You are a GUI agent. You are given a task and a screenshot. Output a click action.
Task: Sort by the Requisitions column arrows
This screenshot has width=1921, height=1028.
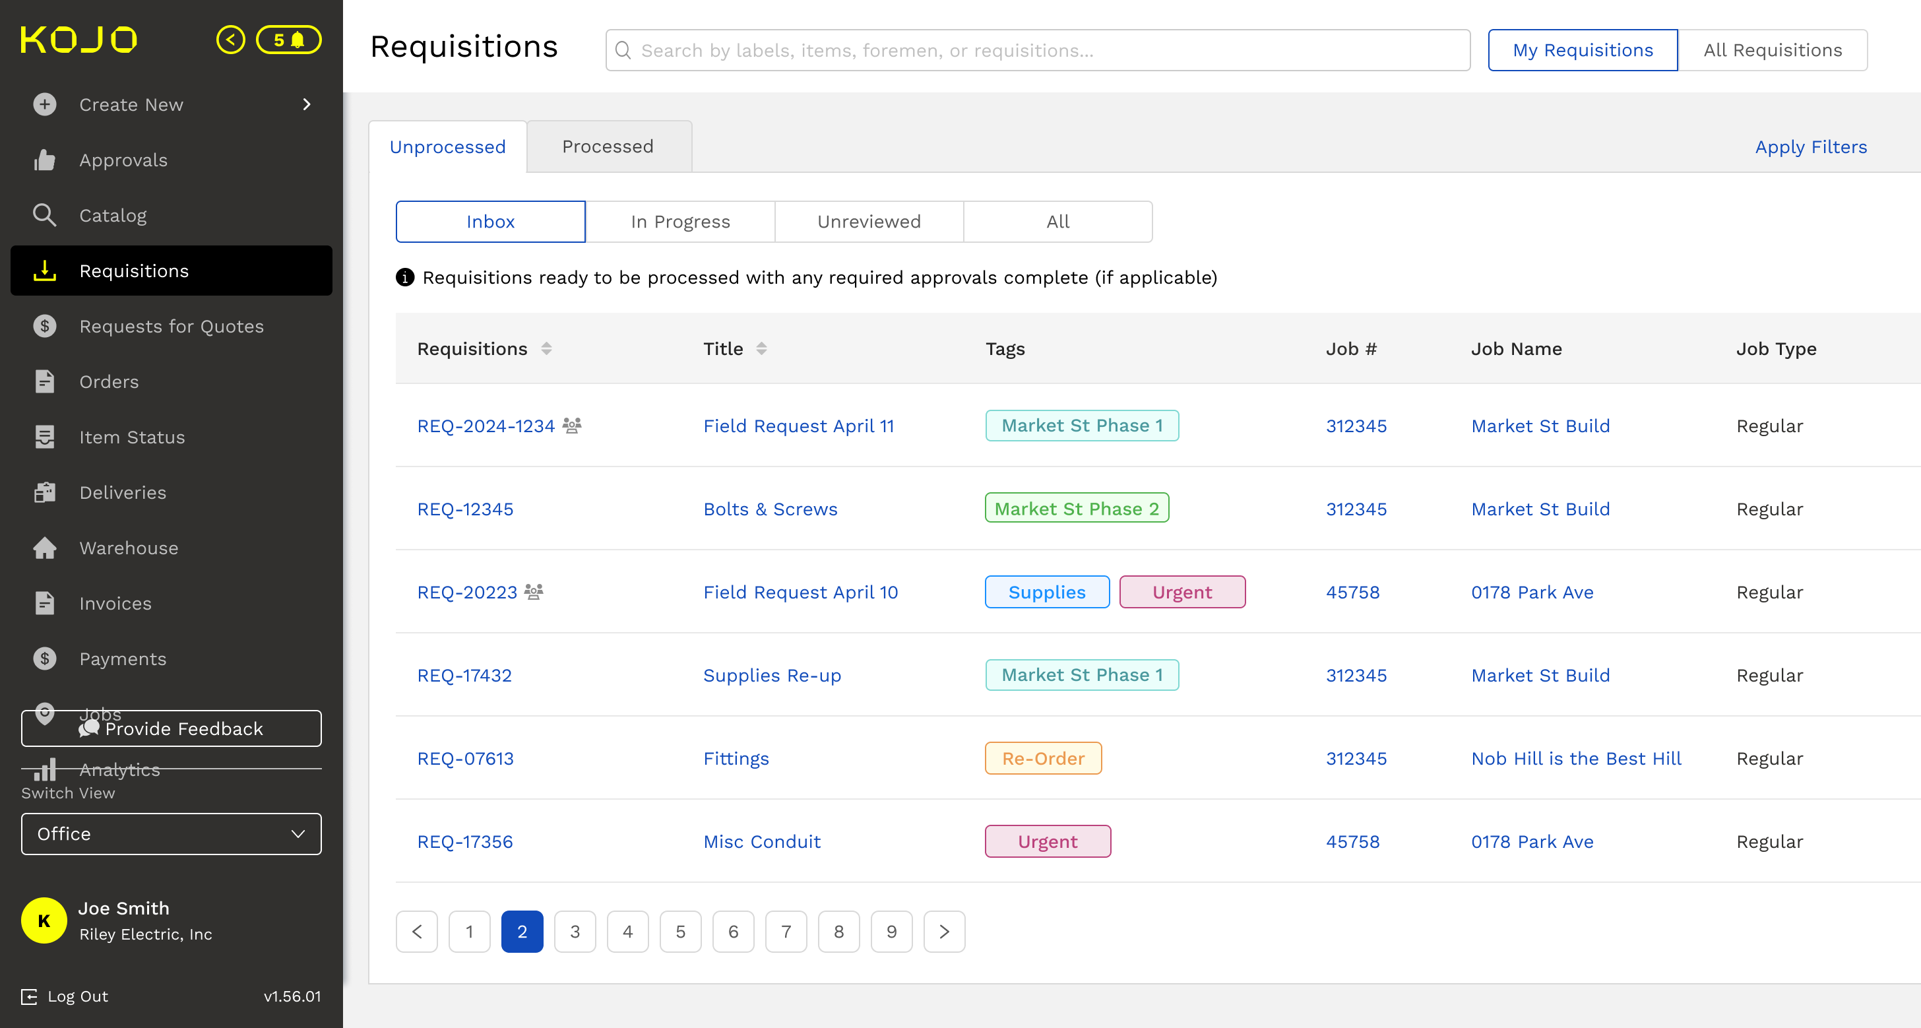[547, 348]
